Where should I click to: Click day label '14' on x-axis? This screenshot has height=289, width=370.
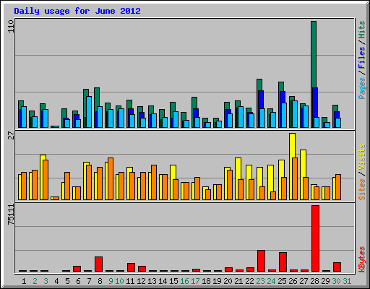coord(163,281)
